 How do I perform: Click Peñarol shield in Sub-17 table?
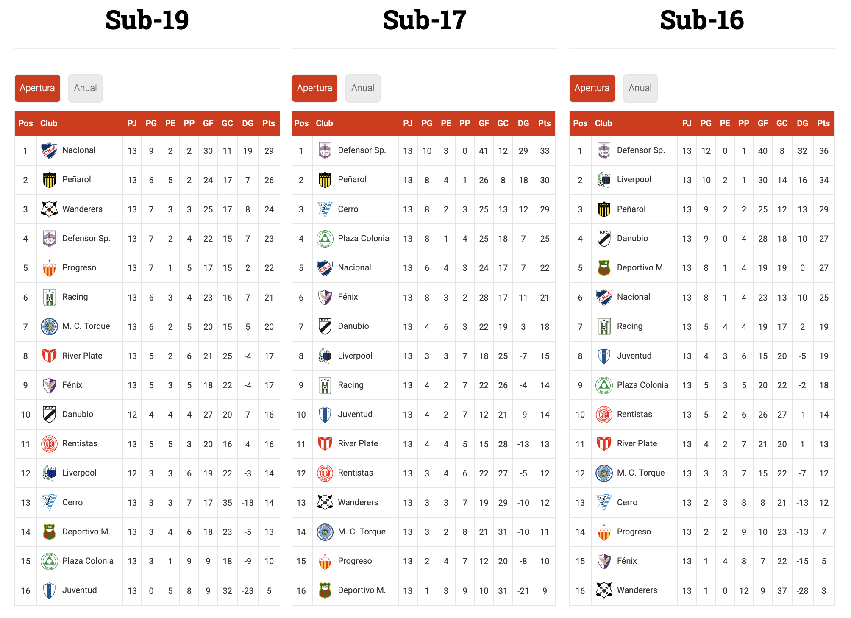point(325,180)
